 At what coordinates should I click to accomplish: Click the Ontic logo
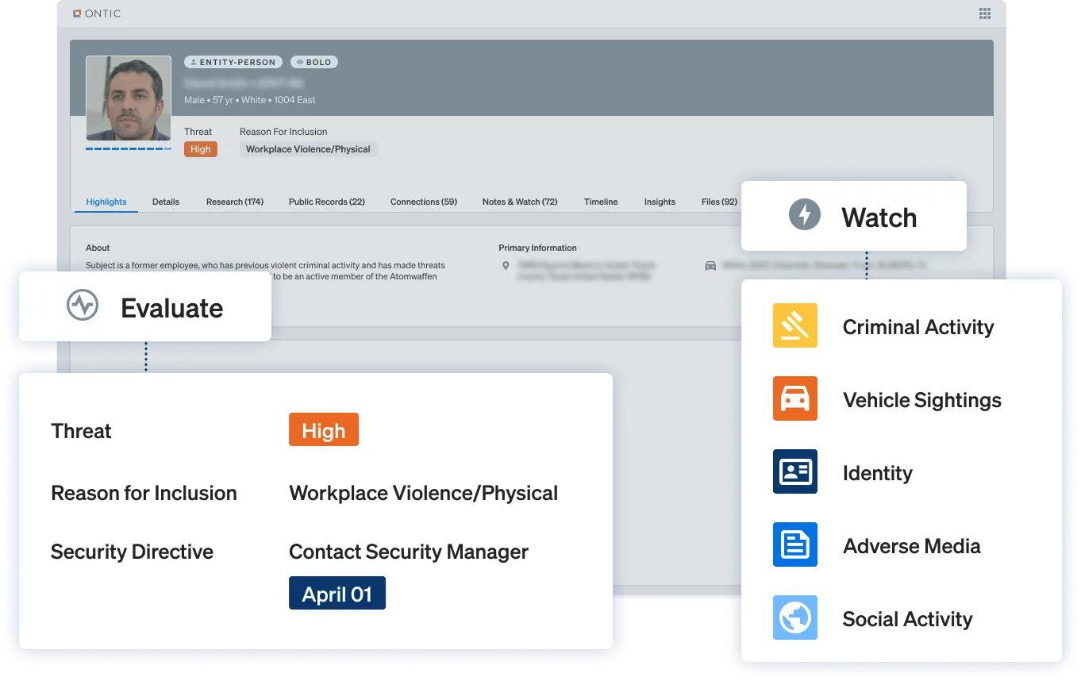coord(97,13)
